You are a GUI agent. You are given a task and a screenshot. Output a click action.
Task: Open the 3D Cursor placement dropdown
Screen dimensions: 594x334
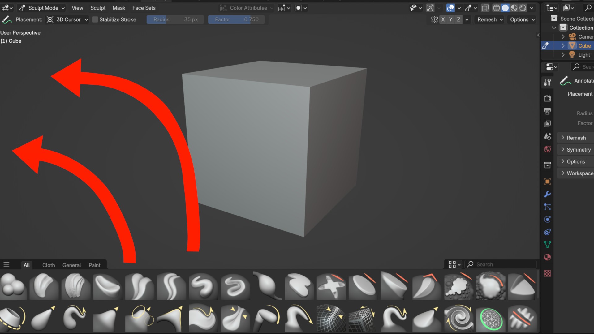(67, 19)
